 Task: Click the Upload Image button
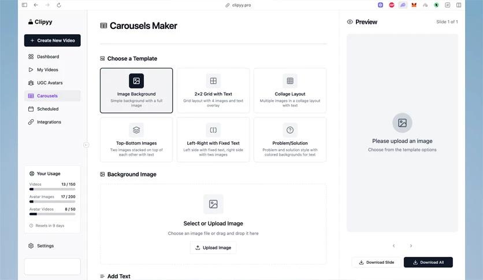pos(213,248)
